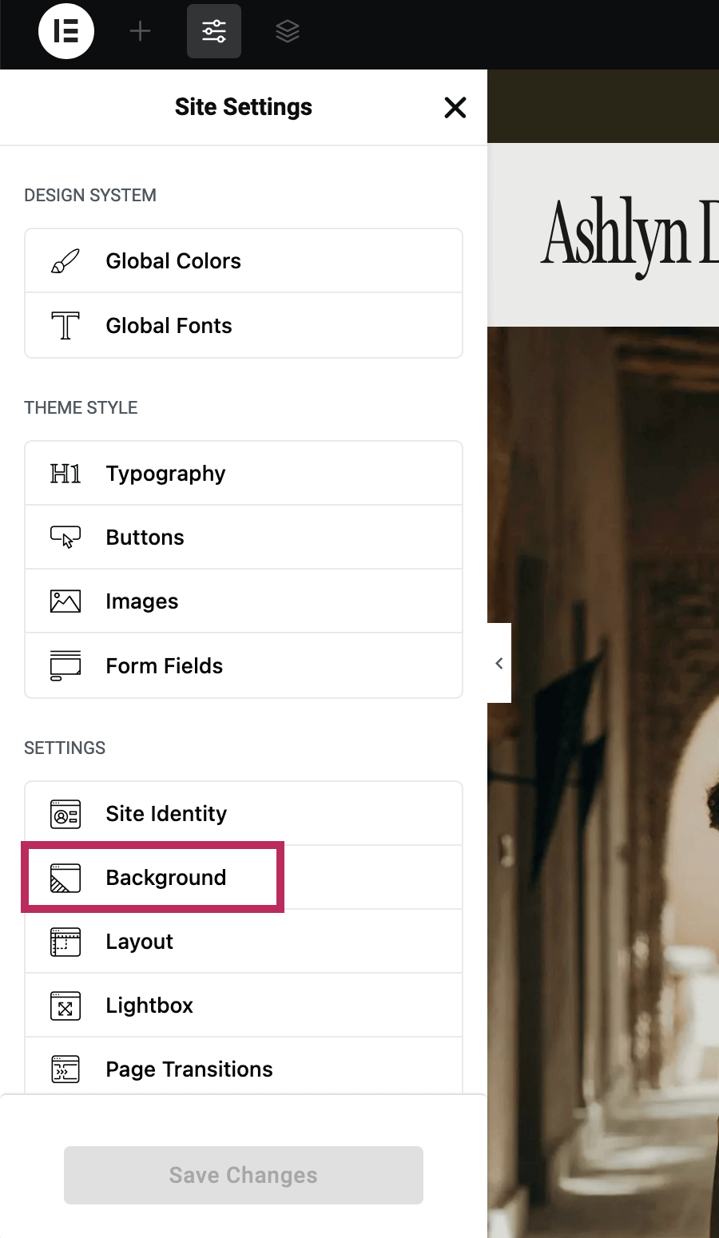
Task: Select the Global Fonts icon
Action: pos(66,325)
